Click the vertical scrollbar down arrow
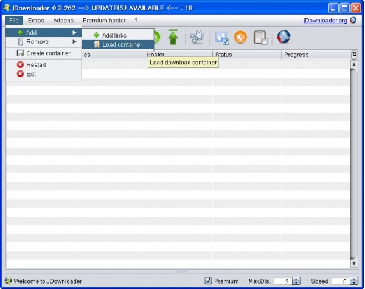Image resolution: width=365 pixels, height=289 pixels. point(354,263)
